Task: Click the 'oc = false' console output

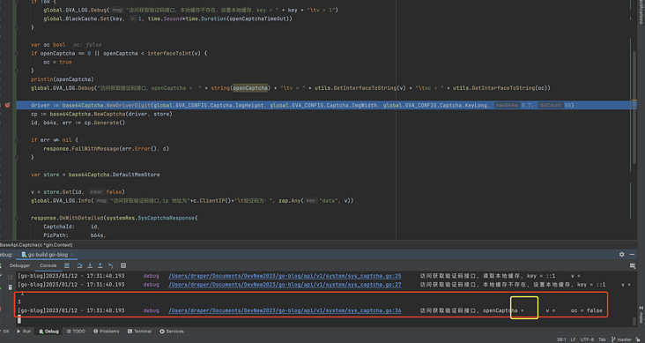Action: click(x=586, y=310)
